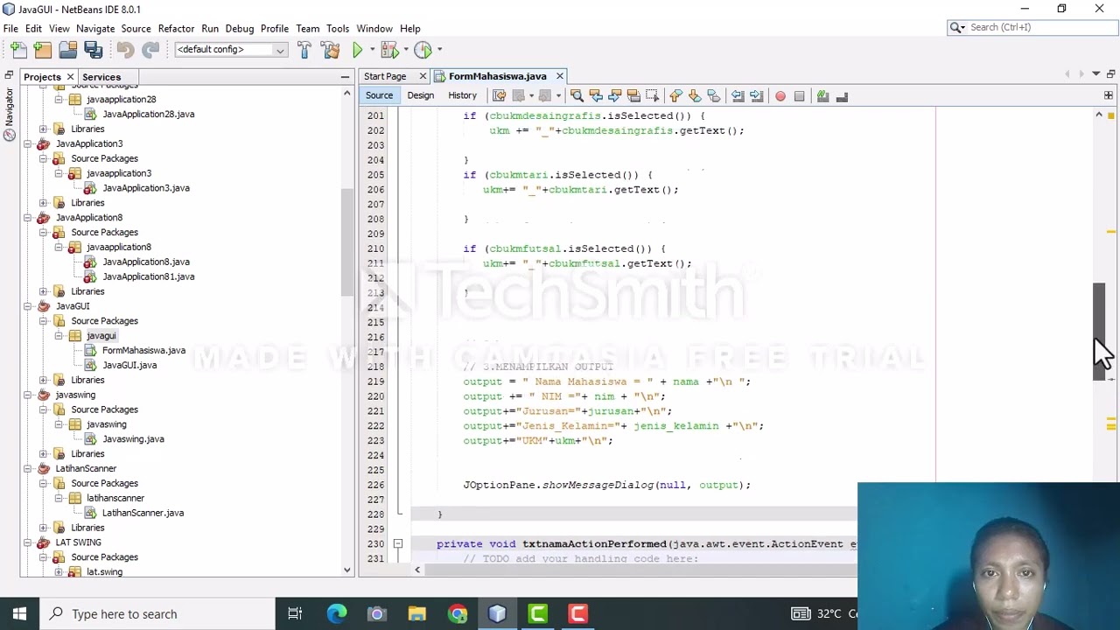The height and width of the screenshot is (630, 1120).
Task: Open the File menu
Action: tap(10, 28)
